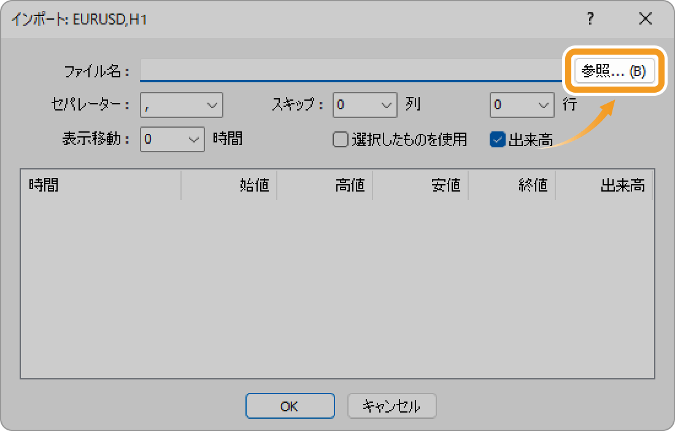Open the セパレーター dropdown
Screen dimensions: 675x431
pyautogui.click(x=181, y=104)
